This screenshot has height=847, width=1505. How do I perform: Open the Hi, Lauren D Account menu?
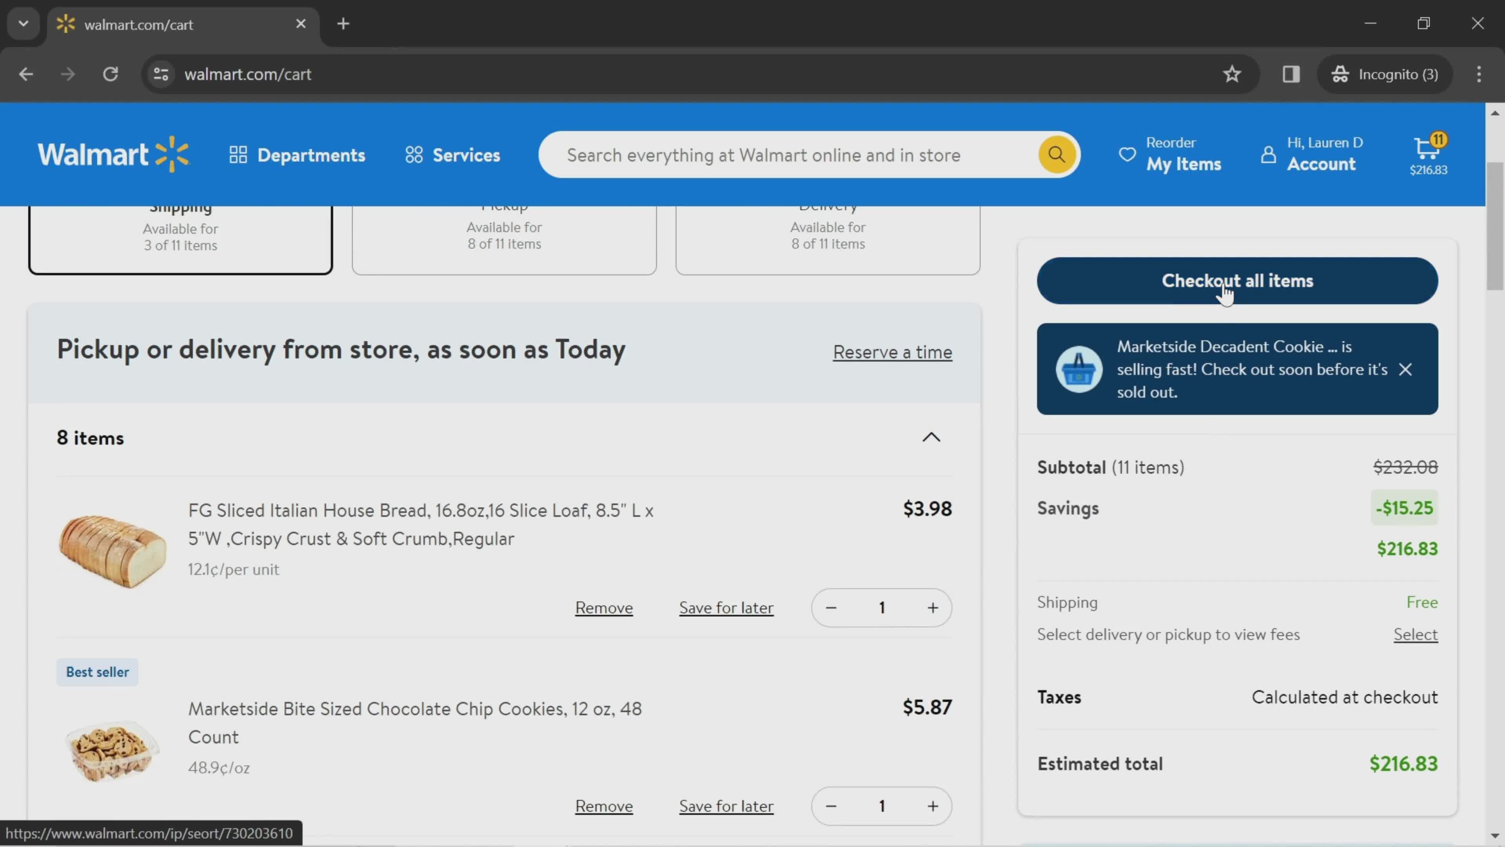(x=1312, y=154)
